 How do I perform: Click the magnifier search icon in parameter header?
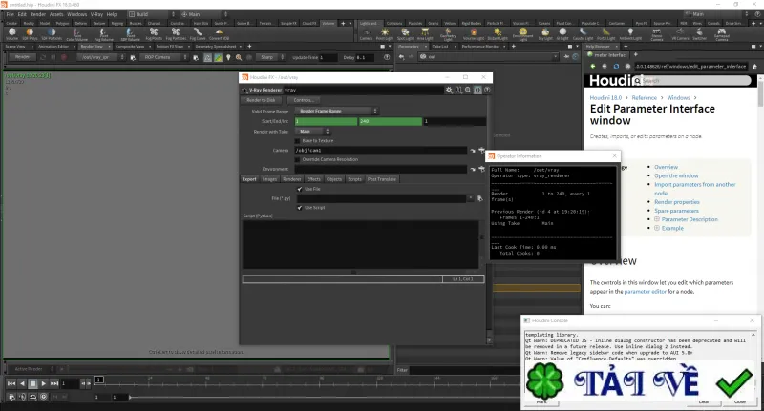(468, 90)
